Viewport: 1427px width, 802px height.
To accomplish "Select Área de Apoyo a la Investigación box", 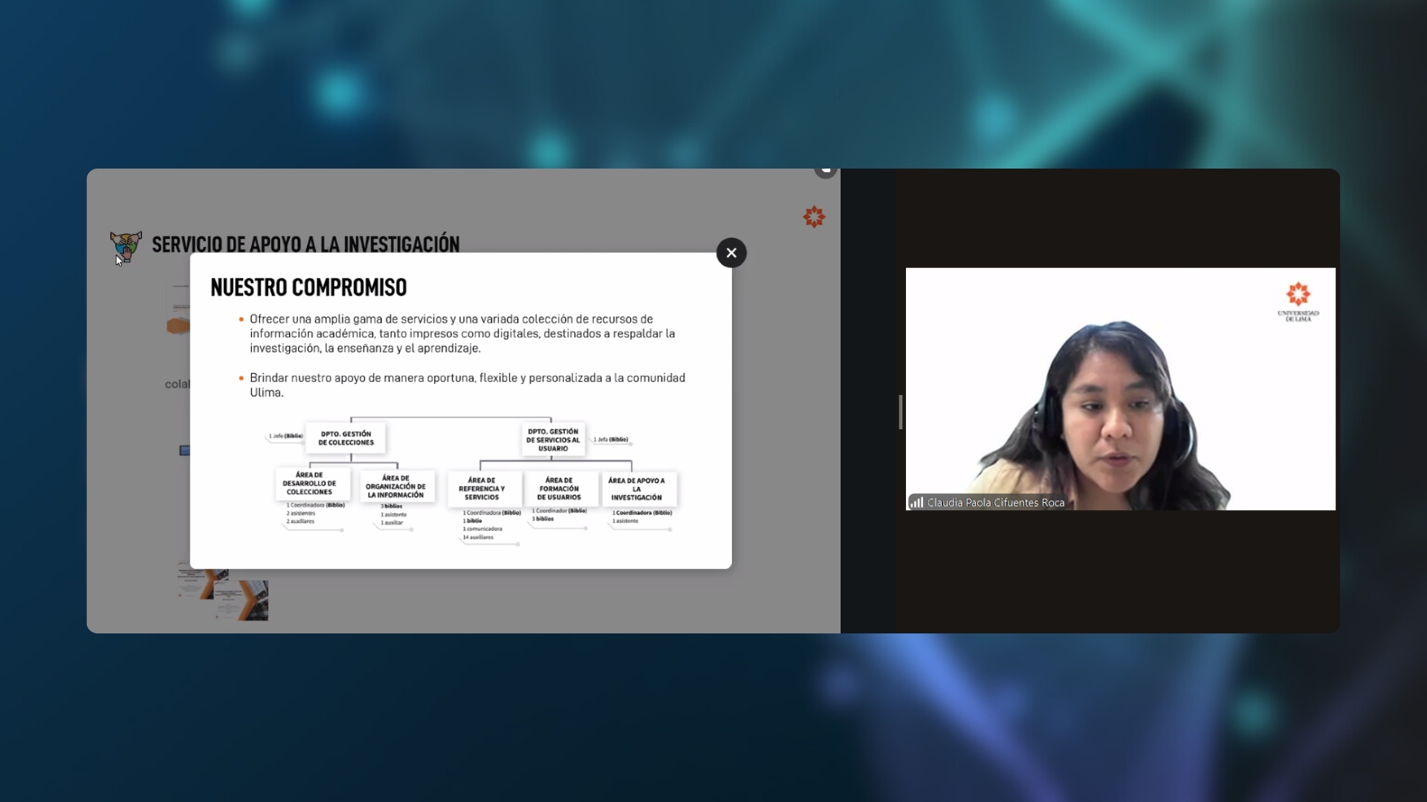I will click(x=636, y=489).
